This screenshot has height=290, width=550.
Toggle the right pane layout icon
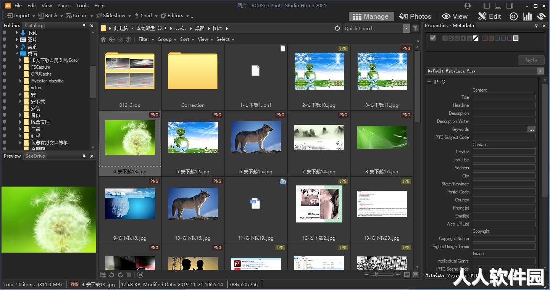click(509, 6)
